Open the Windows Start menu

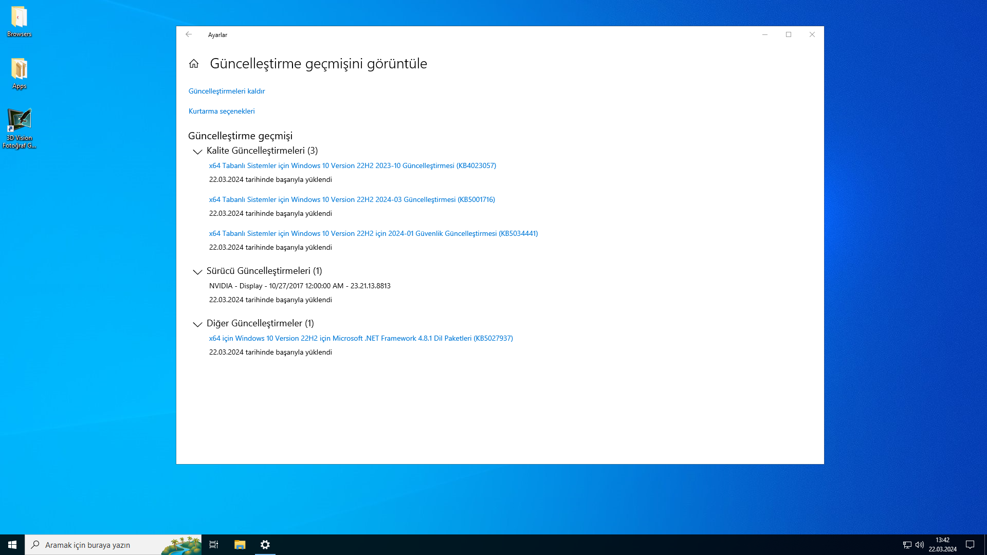tap(12, 545)
